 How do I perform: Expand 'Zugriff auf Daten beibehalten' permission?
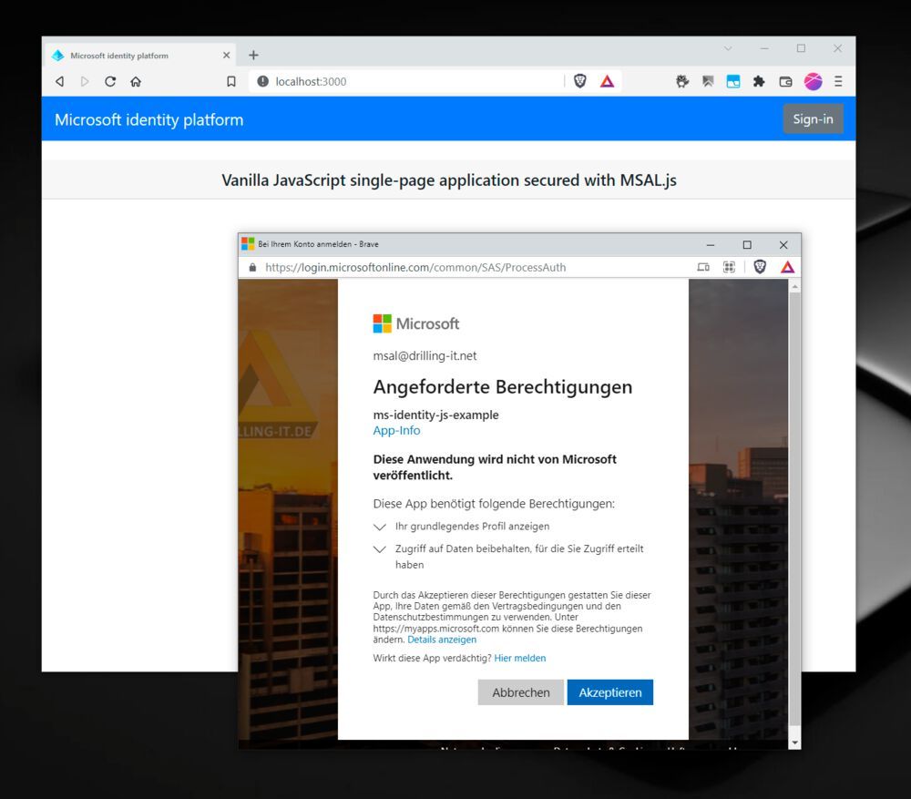380,548
